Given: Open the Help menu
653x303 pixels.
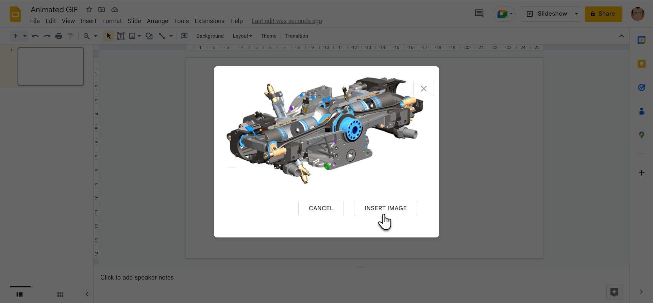Looking at the screenshot, I should pyautogui.click(x=236, y=21).
